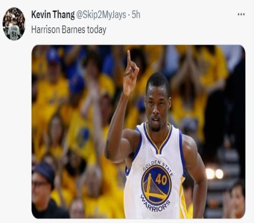Image resolution: width=254 pixels, height=223 pixels.
Task: Open the three-dot more options menu
Action: click(x=241, y=14)
